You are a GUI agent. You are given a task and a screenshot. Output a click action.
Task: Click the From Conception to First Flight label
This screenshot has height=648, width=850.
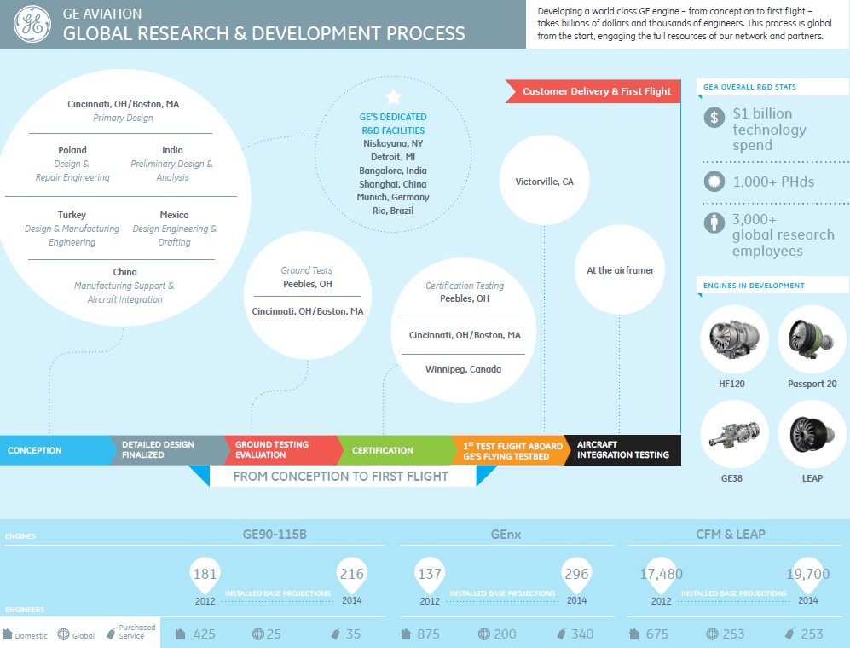pyautogui.click(x=341, y=476)
